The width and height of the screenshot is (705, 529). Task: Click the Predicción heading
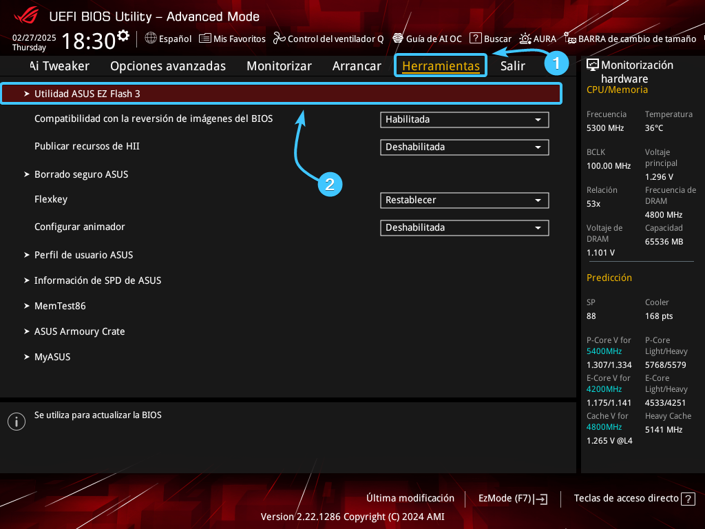609,278
